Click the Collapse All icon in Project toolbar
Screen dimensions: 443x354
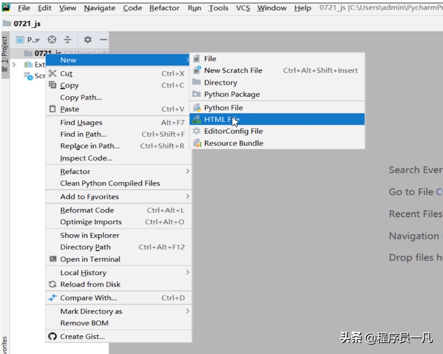[67, 39]
